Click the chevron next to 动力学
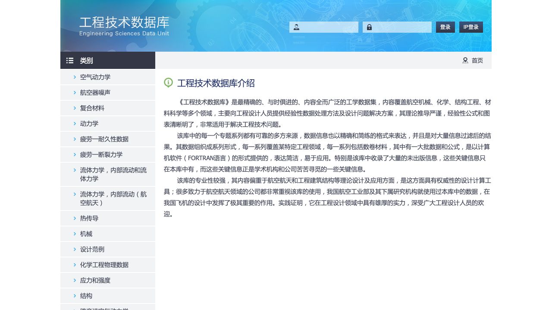This screenshot has width=552, height=310. (75, 124)
